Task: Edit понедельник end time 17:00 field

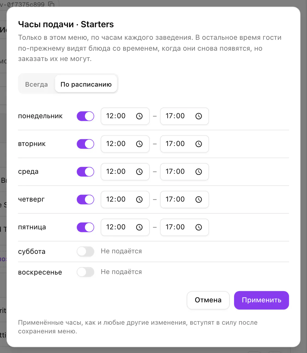Action: 185,116
